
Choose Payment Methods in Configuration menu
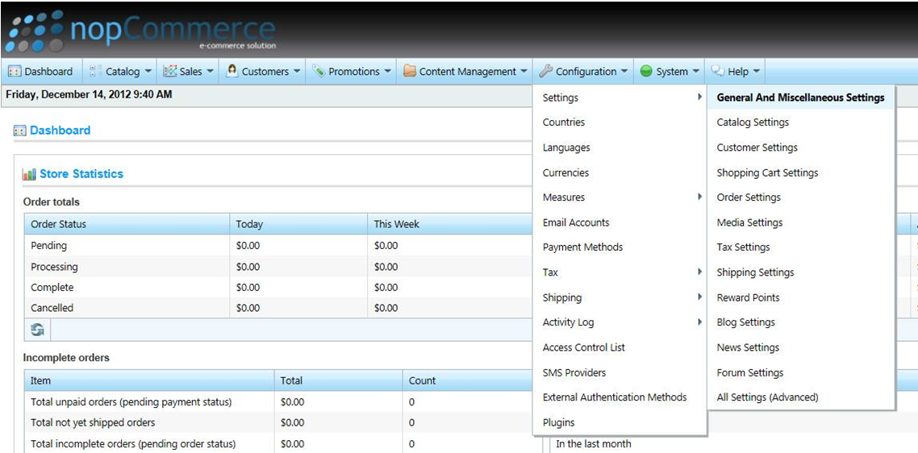click(x=582, y=247)
